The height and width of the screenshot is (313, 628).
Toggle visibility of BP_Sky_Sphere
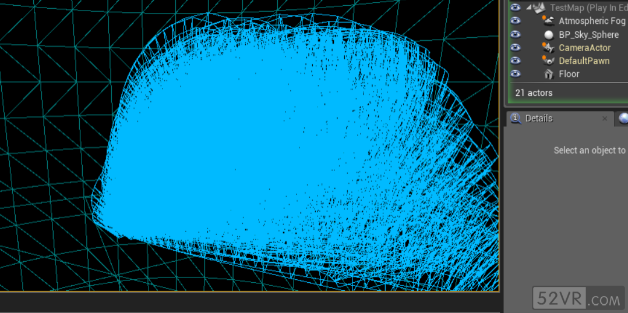(515, 34)
